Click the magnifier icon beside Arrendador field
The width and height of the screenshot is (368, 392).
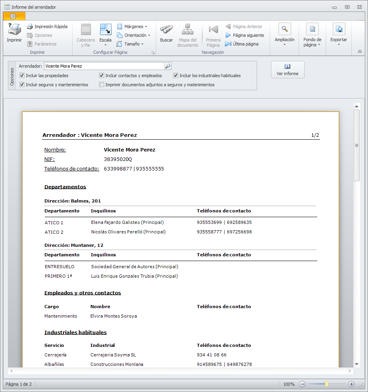coord(168,66)
